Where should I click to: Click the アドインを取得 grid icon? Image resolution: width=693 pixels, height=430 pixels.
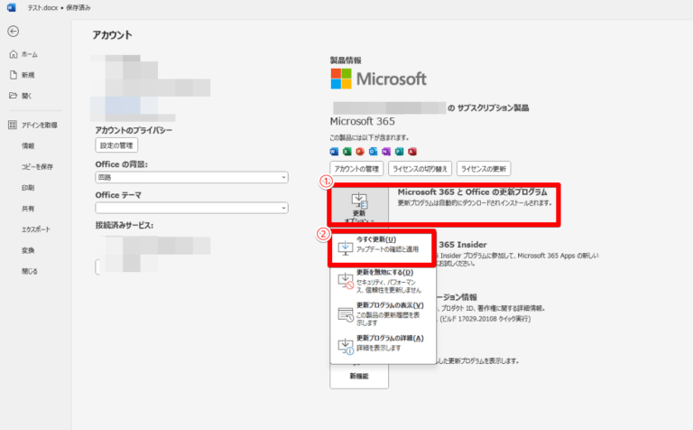tap(13, 125)
